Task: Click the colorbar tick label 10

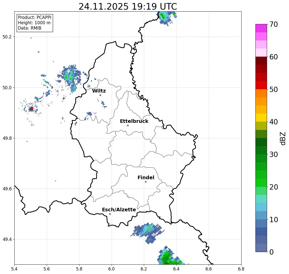Action: coord(274,219)
